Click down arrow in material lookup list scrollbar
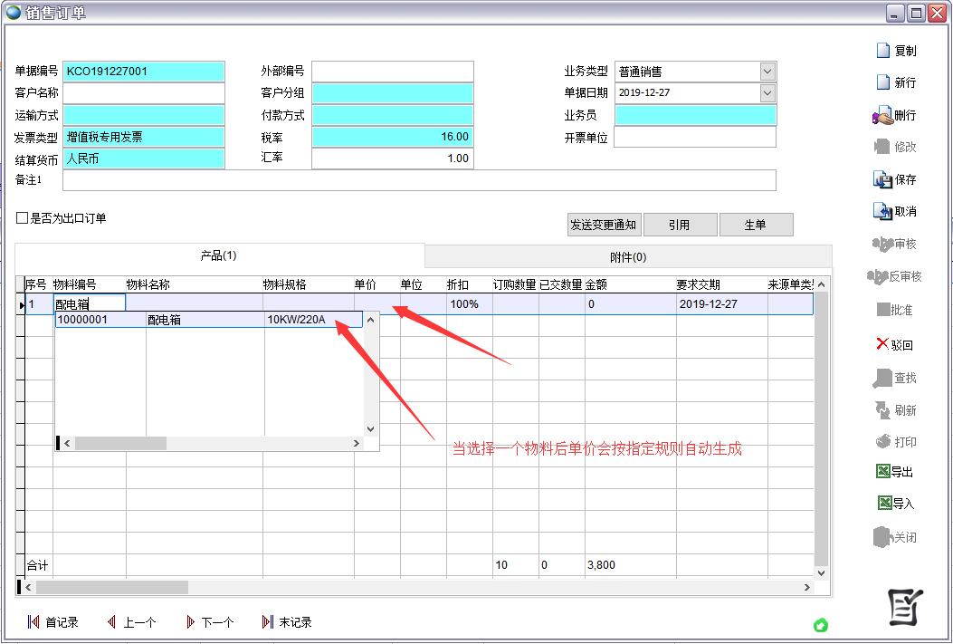This screenshot has height=644, width=953. pos(370,428)
